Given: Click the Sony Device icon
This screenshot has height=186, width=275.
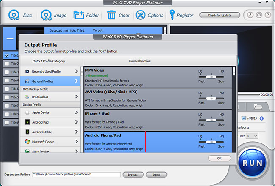Looking at the screenshot, I should 27,151.
